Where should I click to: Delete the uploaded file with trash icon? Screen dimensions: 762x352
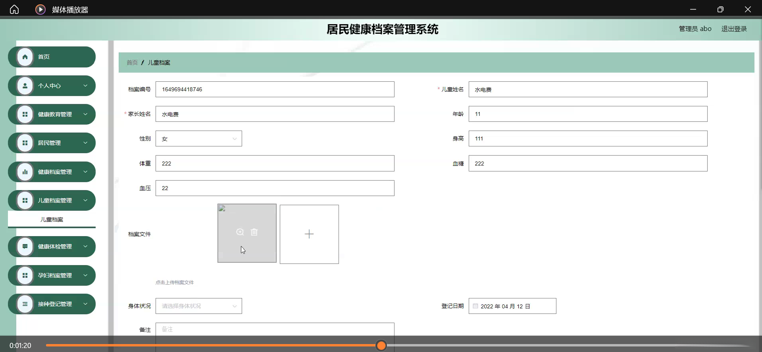coord(254,232)
